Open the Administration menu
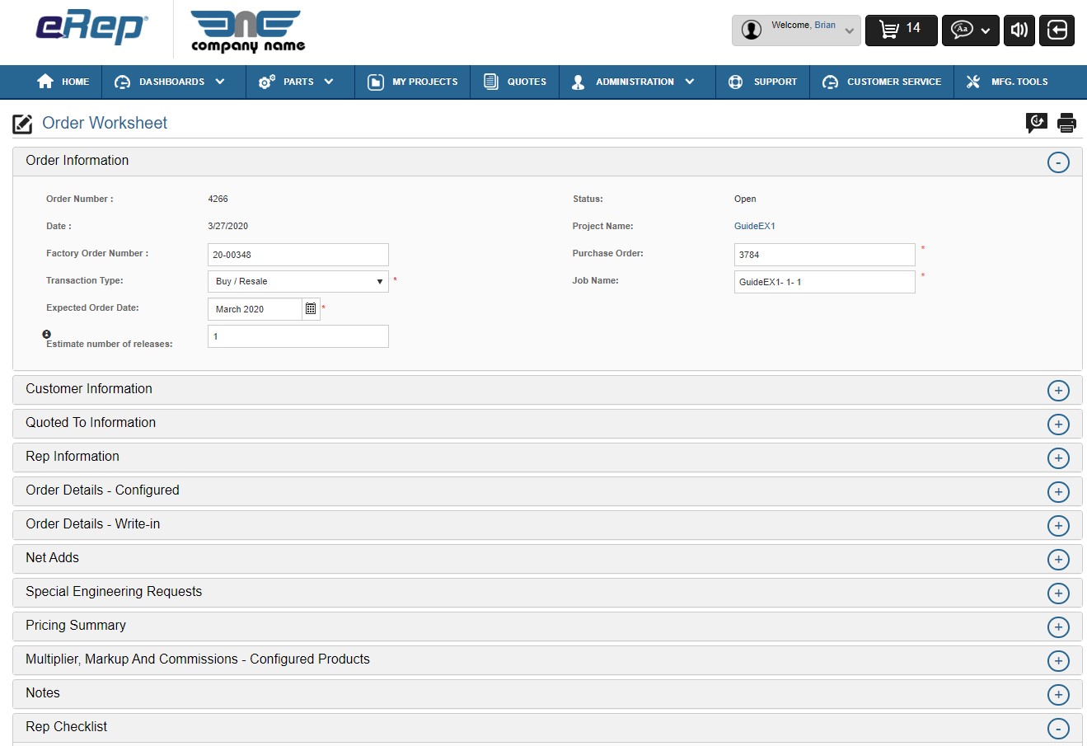This screenshot has height=746, width=1087. [636, 82]
